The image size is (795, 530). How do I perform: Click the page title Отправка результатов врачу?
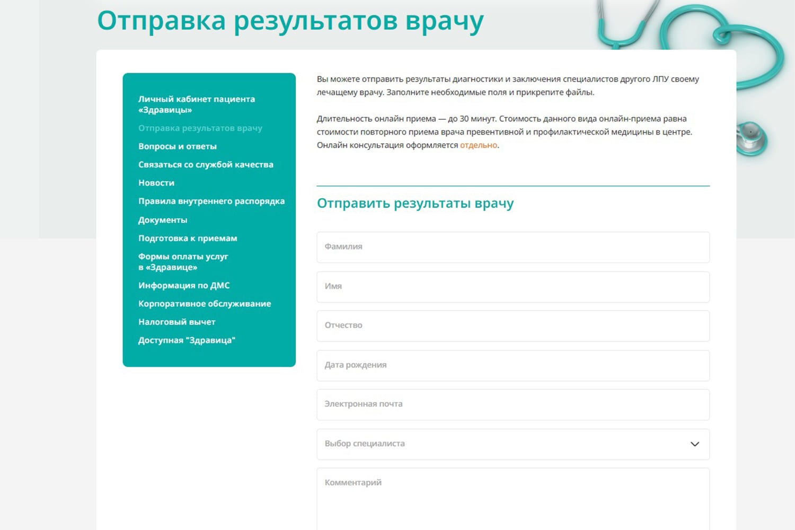click(290, 21)
